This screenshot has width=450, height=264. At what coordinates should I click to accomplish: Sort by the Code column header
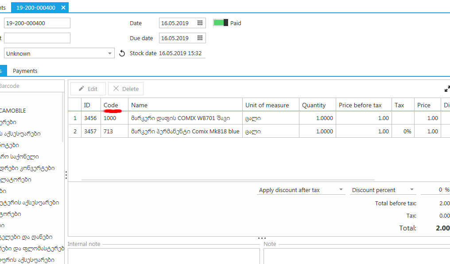111,105
